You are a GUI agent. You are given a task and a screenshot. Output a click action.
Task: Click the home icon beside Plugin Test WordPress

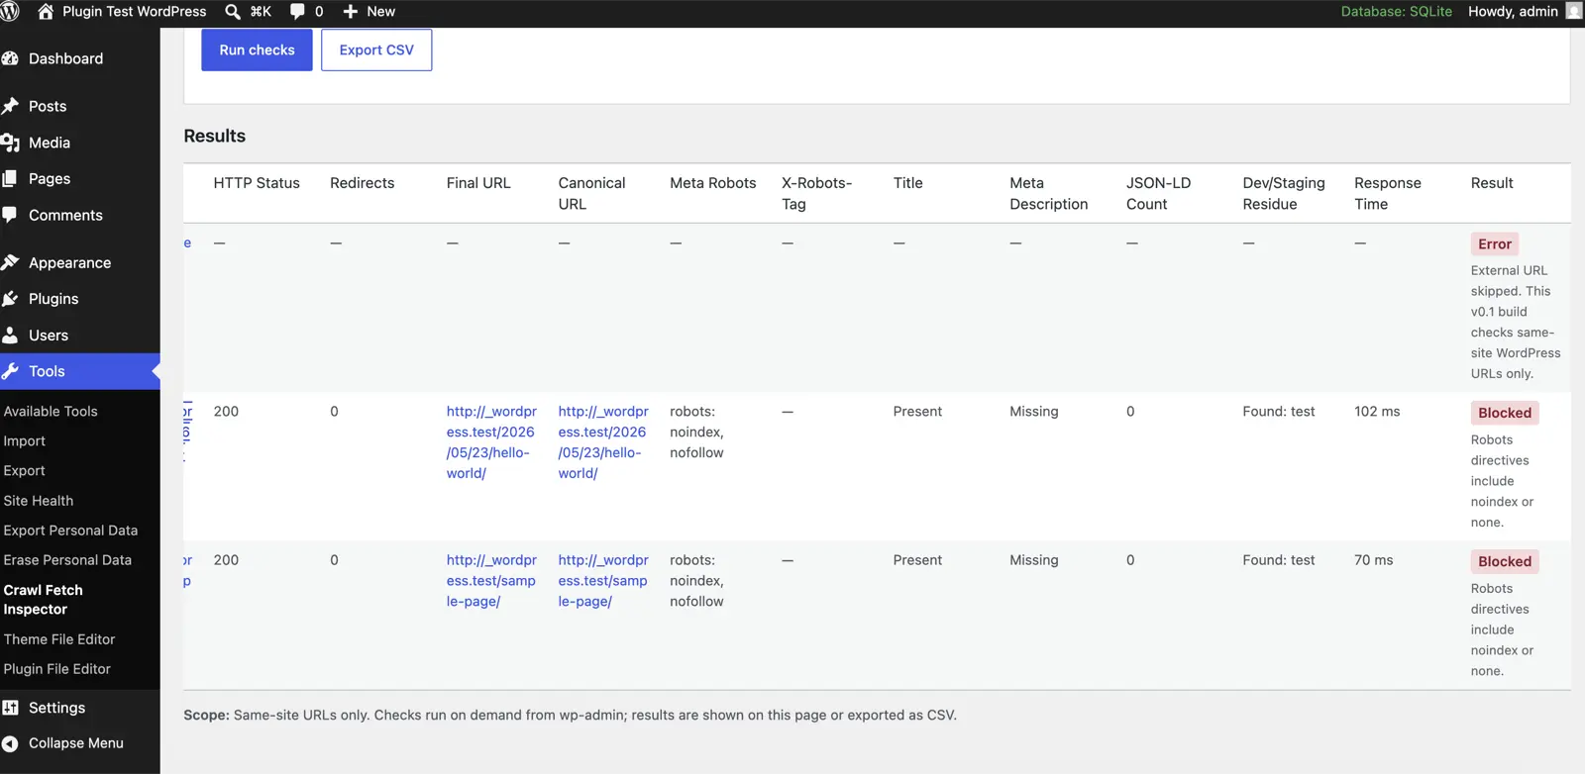tap(46, 12)
